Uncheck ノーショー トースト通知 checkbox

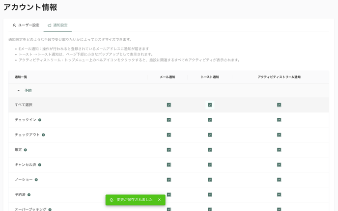tap(210, 180)
